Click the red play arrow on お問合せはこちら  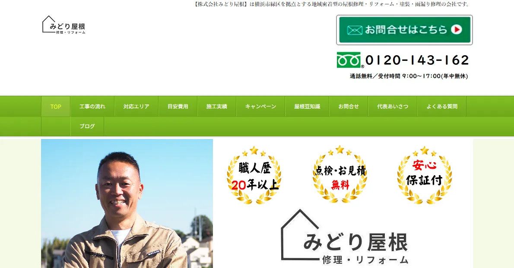(x=456, y=29)
